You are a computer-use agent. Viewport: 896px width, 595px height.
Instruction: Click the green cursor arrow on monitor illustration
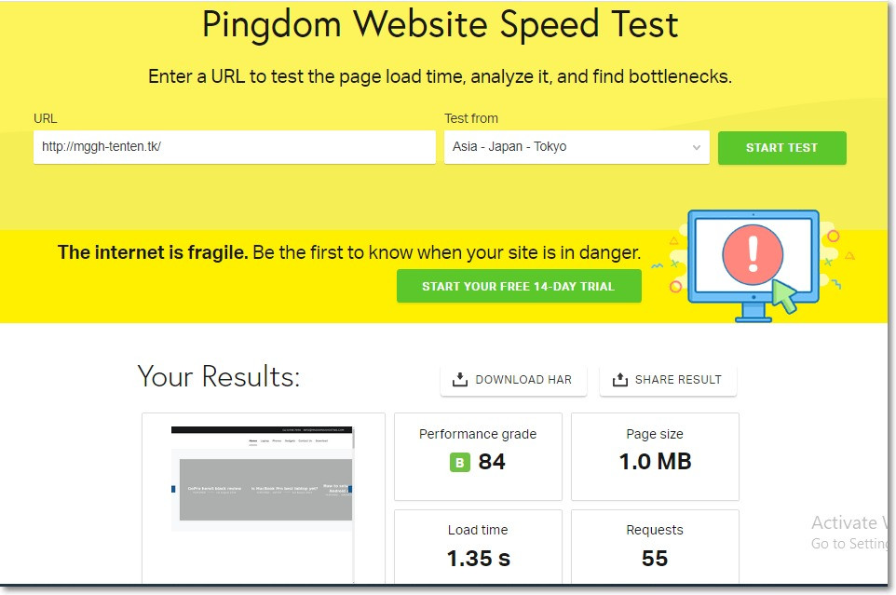(x=784, y=296)
